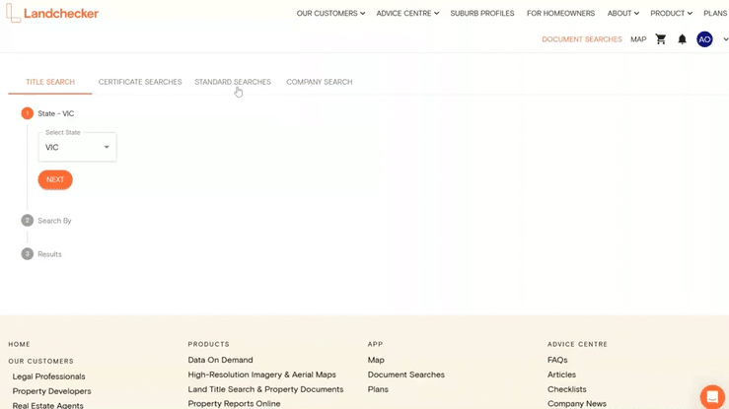
Task: Open Suburb Profiles in top navigation
Action: (482, 13)
